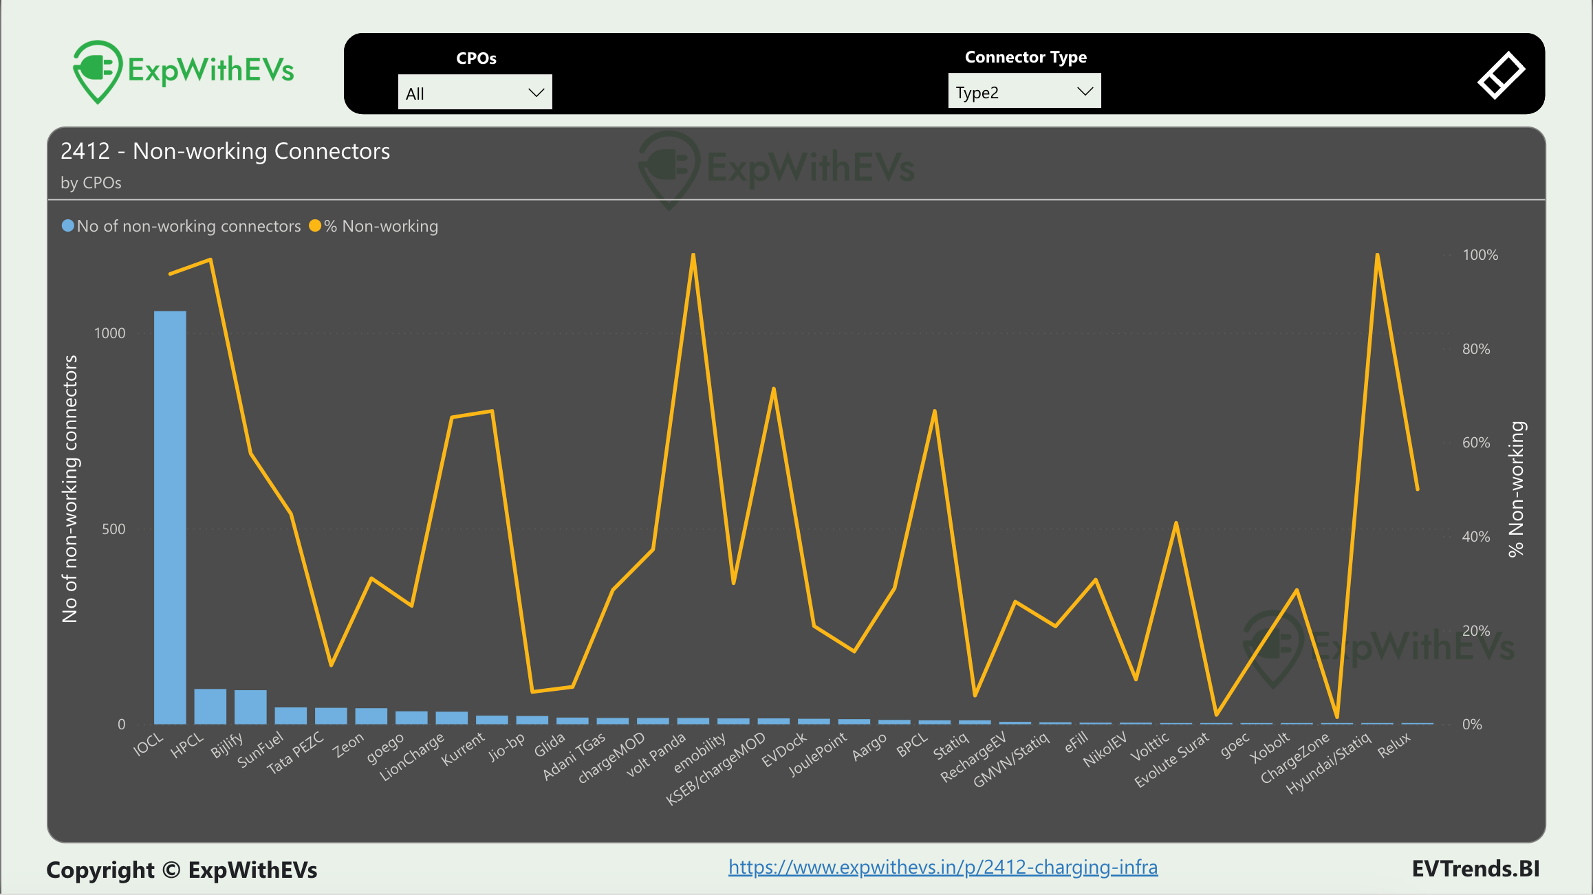Open the expwithevs.in 2412-charging-infra link
1593x895 pixels.
943,868
